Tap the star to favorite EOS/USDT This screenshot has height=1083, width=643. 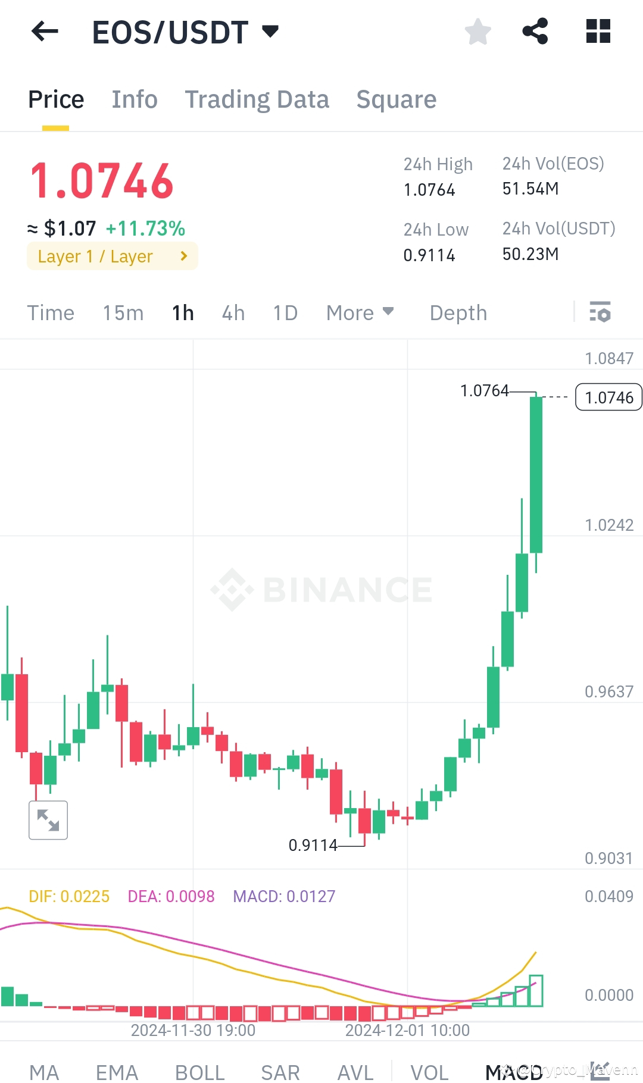[x=478, y=32]
